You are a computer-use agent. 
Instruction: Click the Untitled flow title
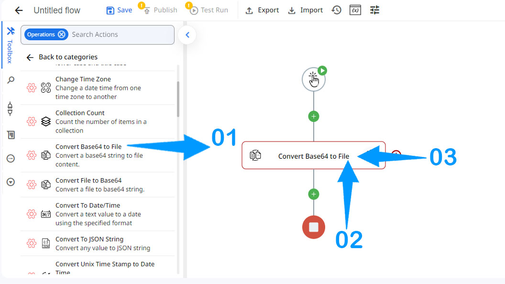coord(57,11)
